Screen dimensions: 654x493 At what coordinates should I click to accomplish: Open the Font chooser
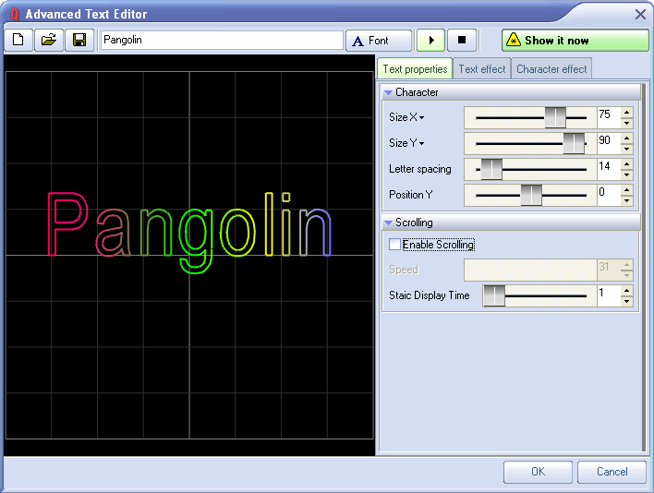(379, 41)
